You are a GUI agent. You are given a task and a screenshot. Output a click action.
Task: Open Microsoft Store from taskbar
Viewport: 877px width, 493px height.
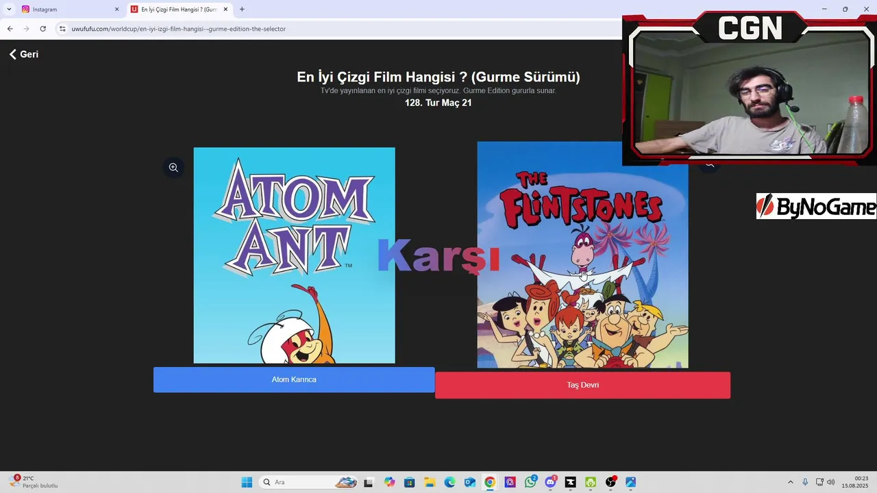pos(409,482)
